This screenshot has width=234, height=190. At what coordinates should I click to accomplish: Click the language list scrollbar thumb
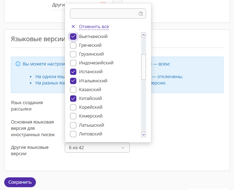[143, 67]
